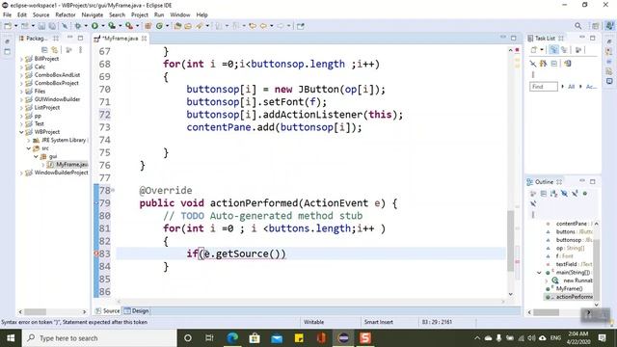Click the All link in Task List

[571, 86]
